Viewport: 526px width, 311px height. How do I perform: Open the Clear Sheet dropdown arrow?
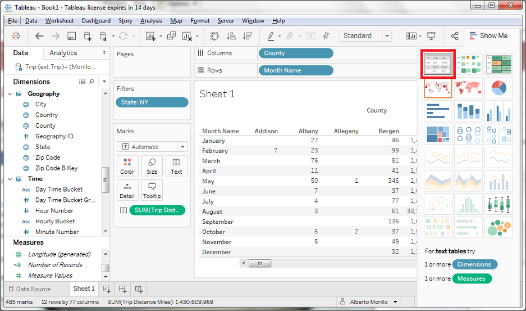pyautogui.click(x=197, y=37)
